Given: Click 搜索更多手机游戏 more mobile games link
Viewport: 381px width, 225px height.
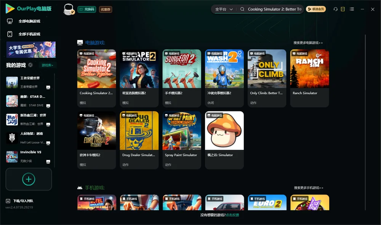Looking at the screenshot, I should (x=309, y=188).
